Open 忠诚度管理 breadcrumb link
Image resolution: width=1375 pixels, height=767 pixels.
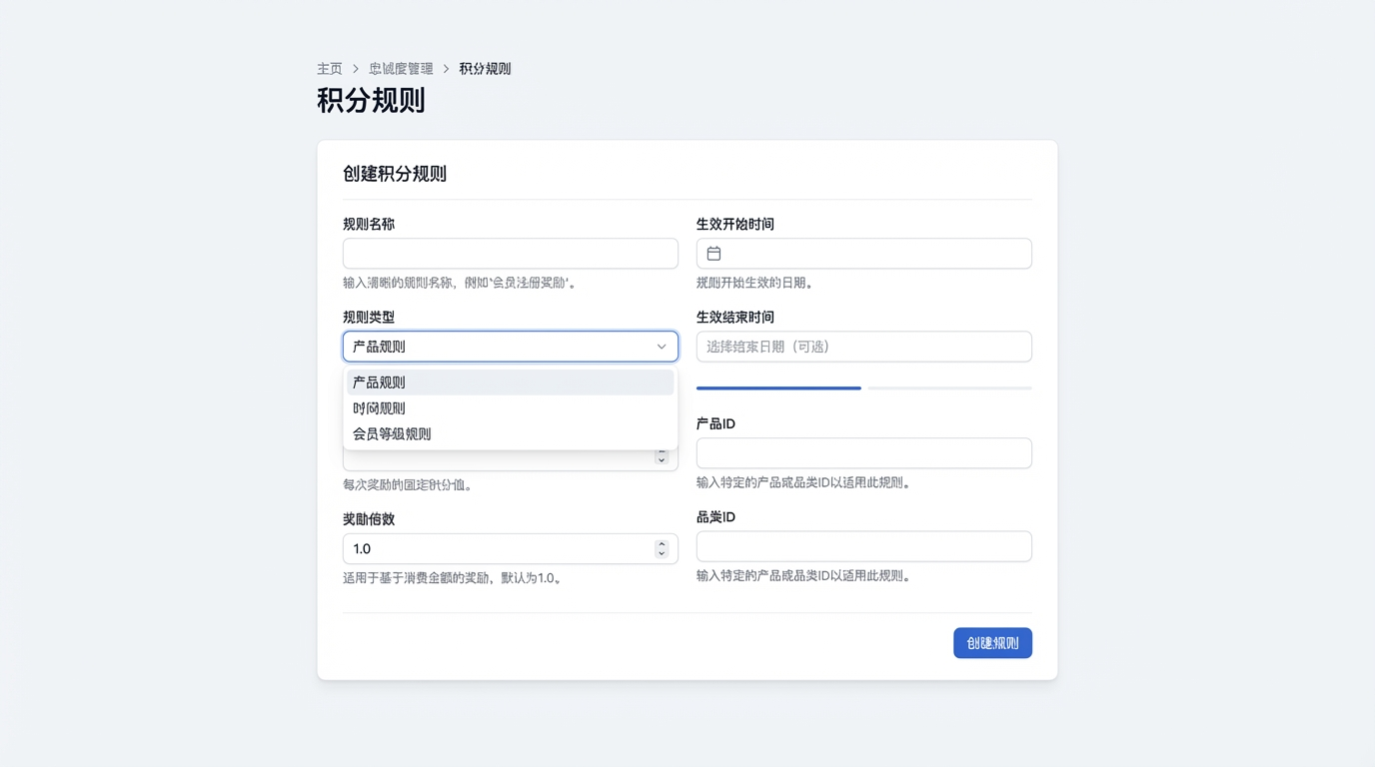401,69
